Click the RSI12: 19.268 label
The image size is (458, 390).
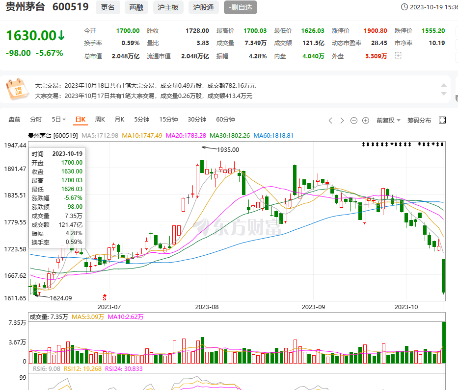tap(82, 369)
